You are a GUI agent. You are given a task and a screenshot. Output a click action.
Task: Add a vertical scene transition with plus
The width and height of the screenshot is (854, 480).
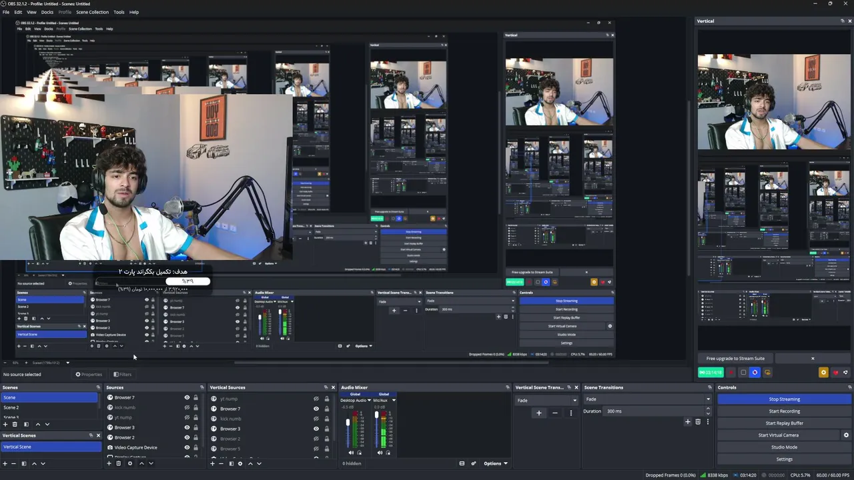click(539, 413)
